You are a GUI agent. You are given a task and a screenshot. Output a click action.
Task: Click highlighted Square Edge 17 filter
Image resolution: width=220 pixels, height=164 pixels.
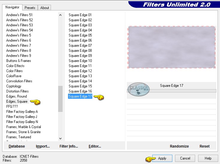point(80,96)
